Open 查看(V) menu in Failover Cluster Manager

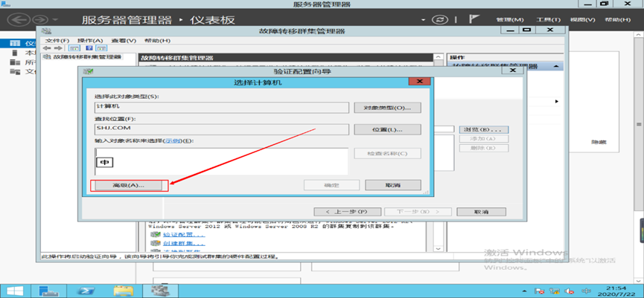coord(124,41)
